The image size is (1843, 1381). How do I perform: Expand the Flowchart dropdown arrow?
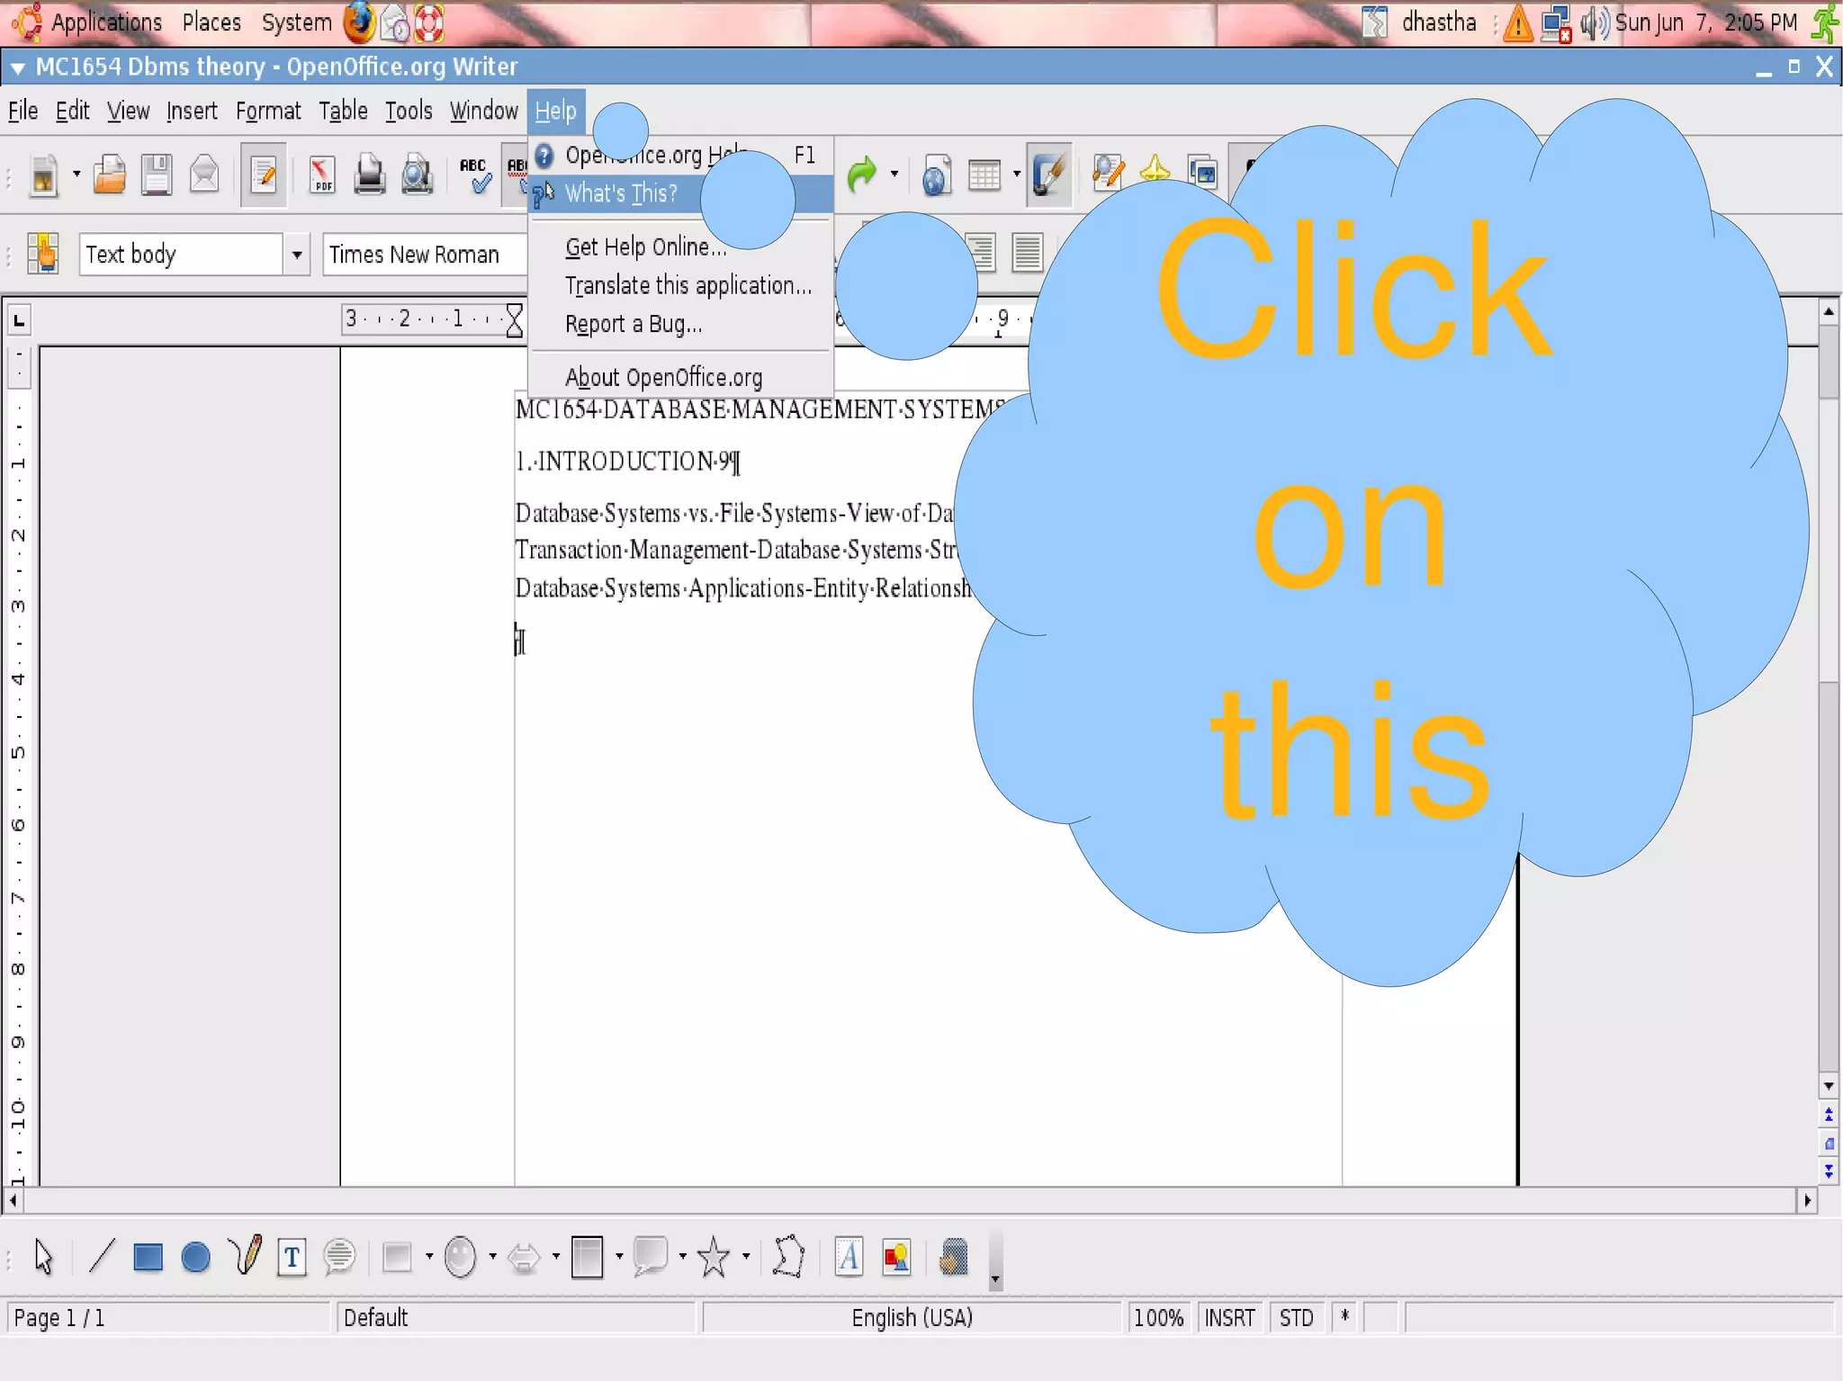(x=618, y=1256)
